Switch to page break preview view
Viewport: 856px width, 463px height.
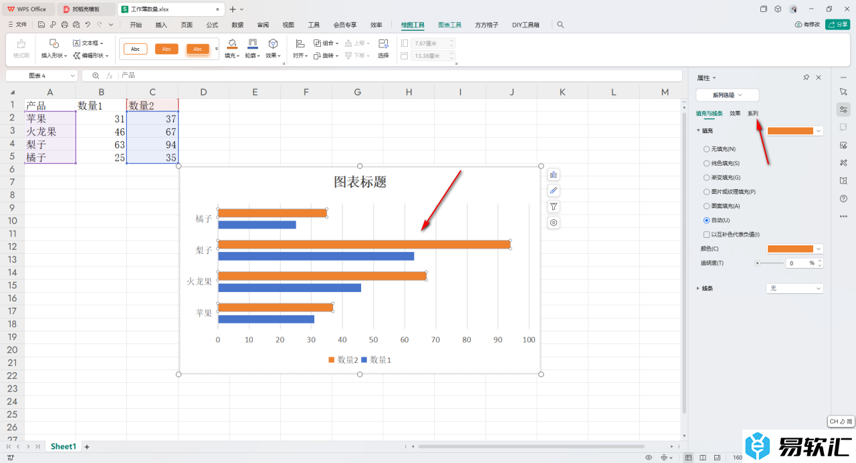[702, 458]
